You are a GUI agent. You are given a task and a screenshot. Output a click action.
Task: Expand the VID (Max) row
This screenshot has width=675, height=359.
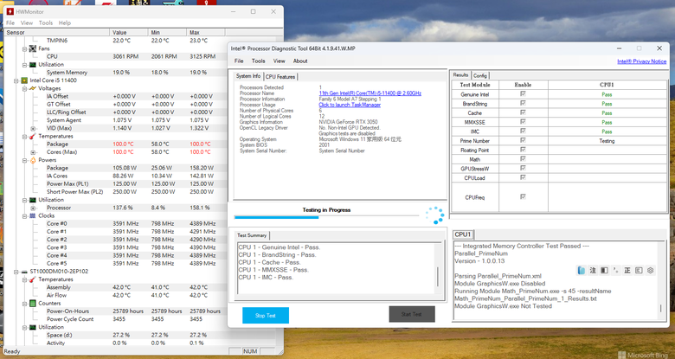point(33,128)
